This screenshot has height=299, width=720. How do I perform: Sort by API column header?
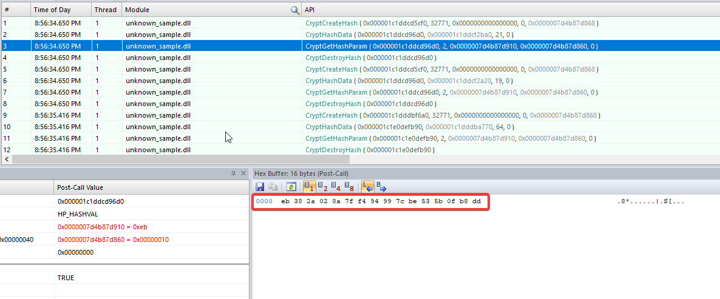(511, 10)
